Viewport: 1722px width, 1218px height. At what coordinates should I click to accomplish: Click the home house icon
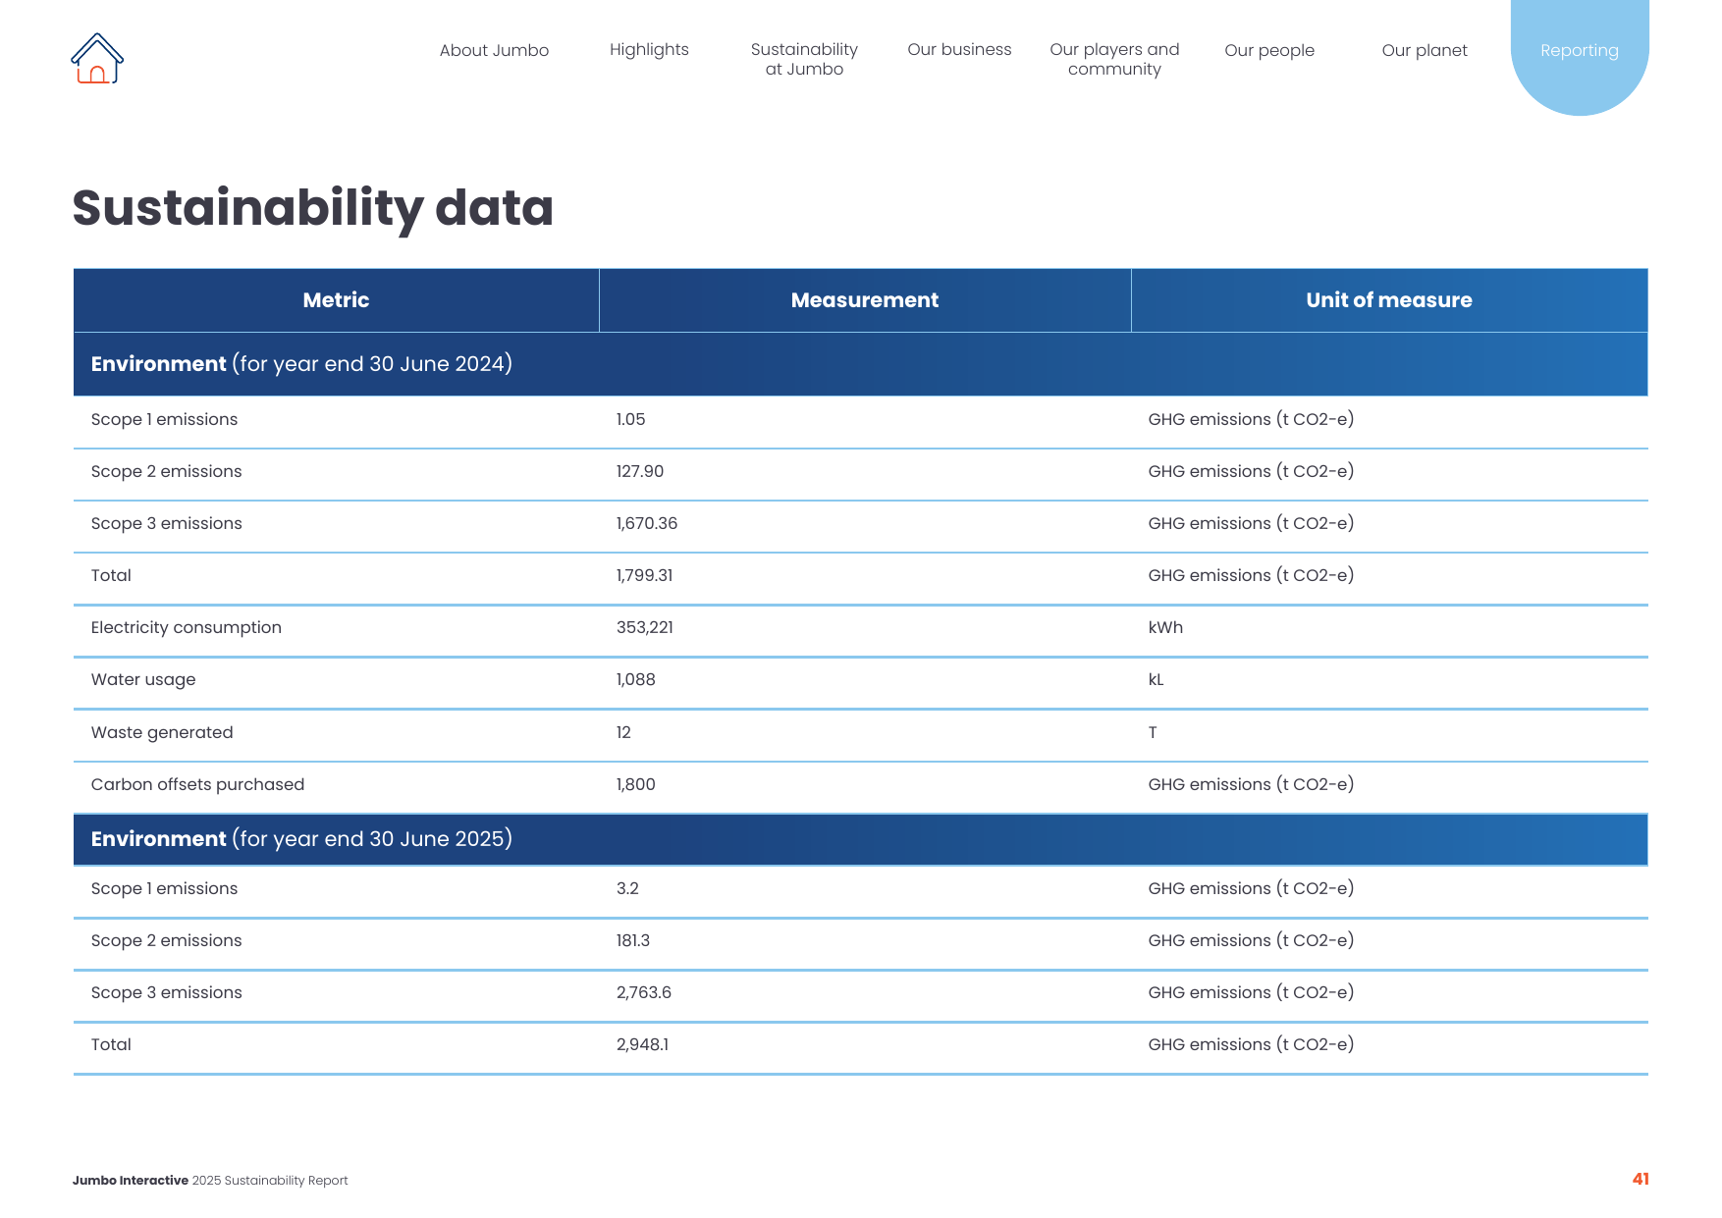(97, 58)
